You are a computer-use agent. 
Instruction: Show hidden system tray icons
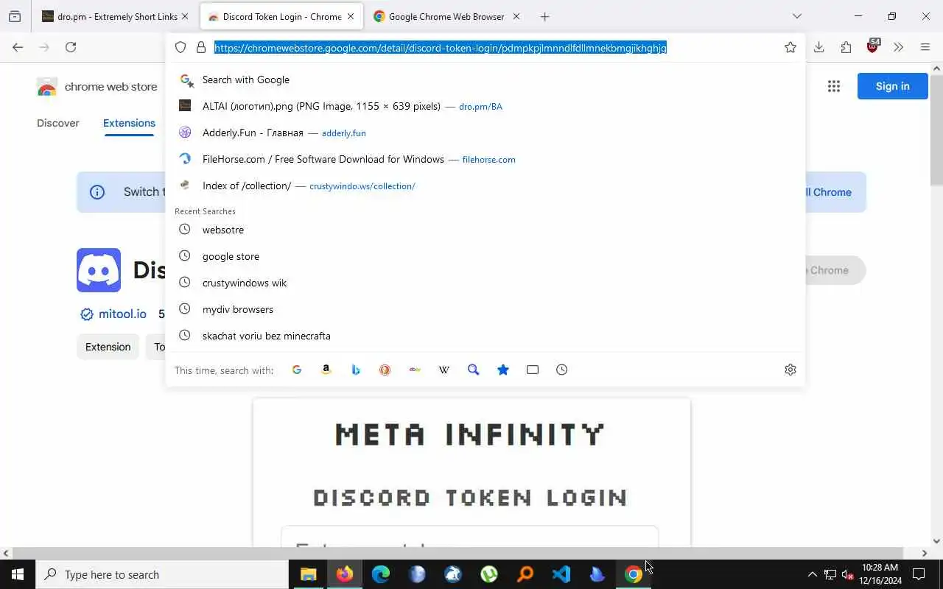point(812,574)
